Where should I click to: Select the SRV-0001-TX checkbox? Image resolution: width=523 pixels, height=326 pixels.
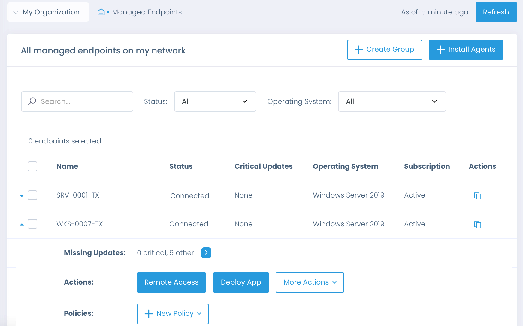[x=32, y=195]
